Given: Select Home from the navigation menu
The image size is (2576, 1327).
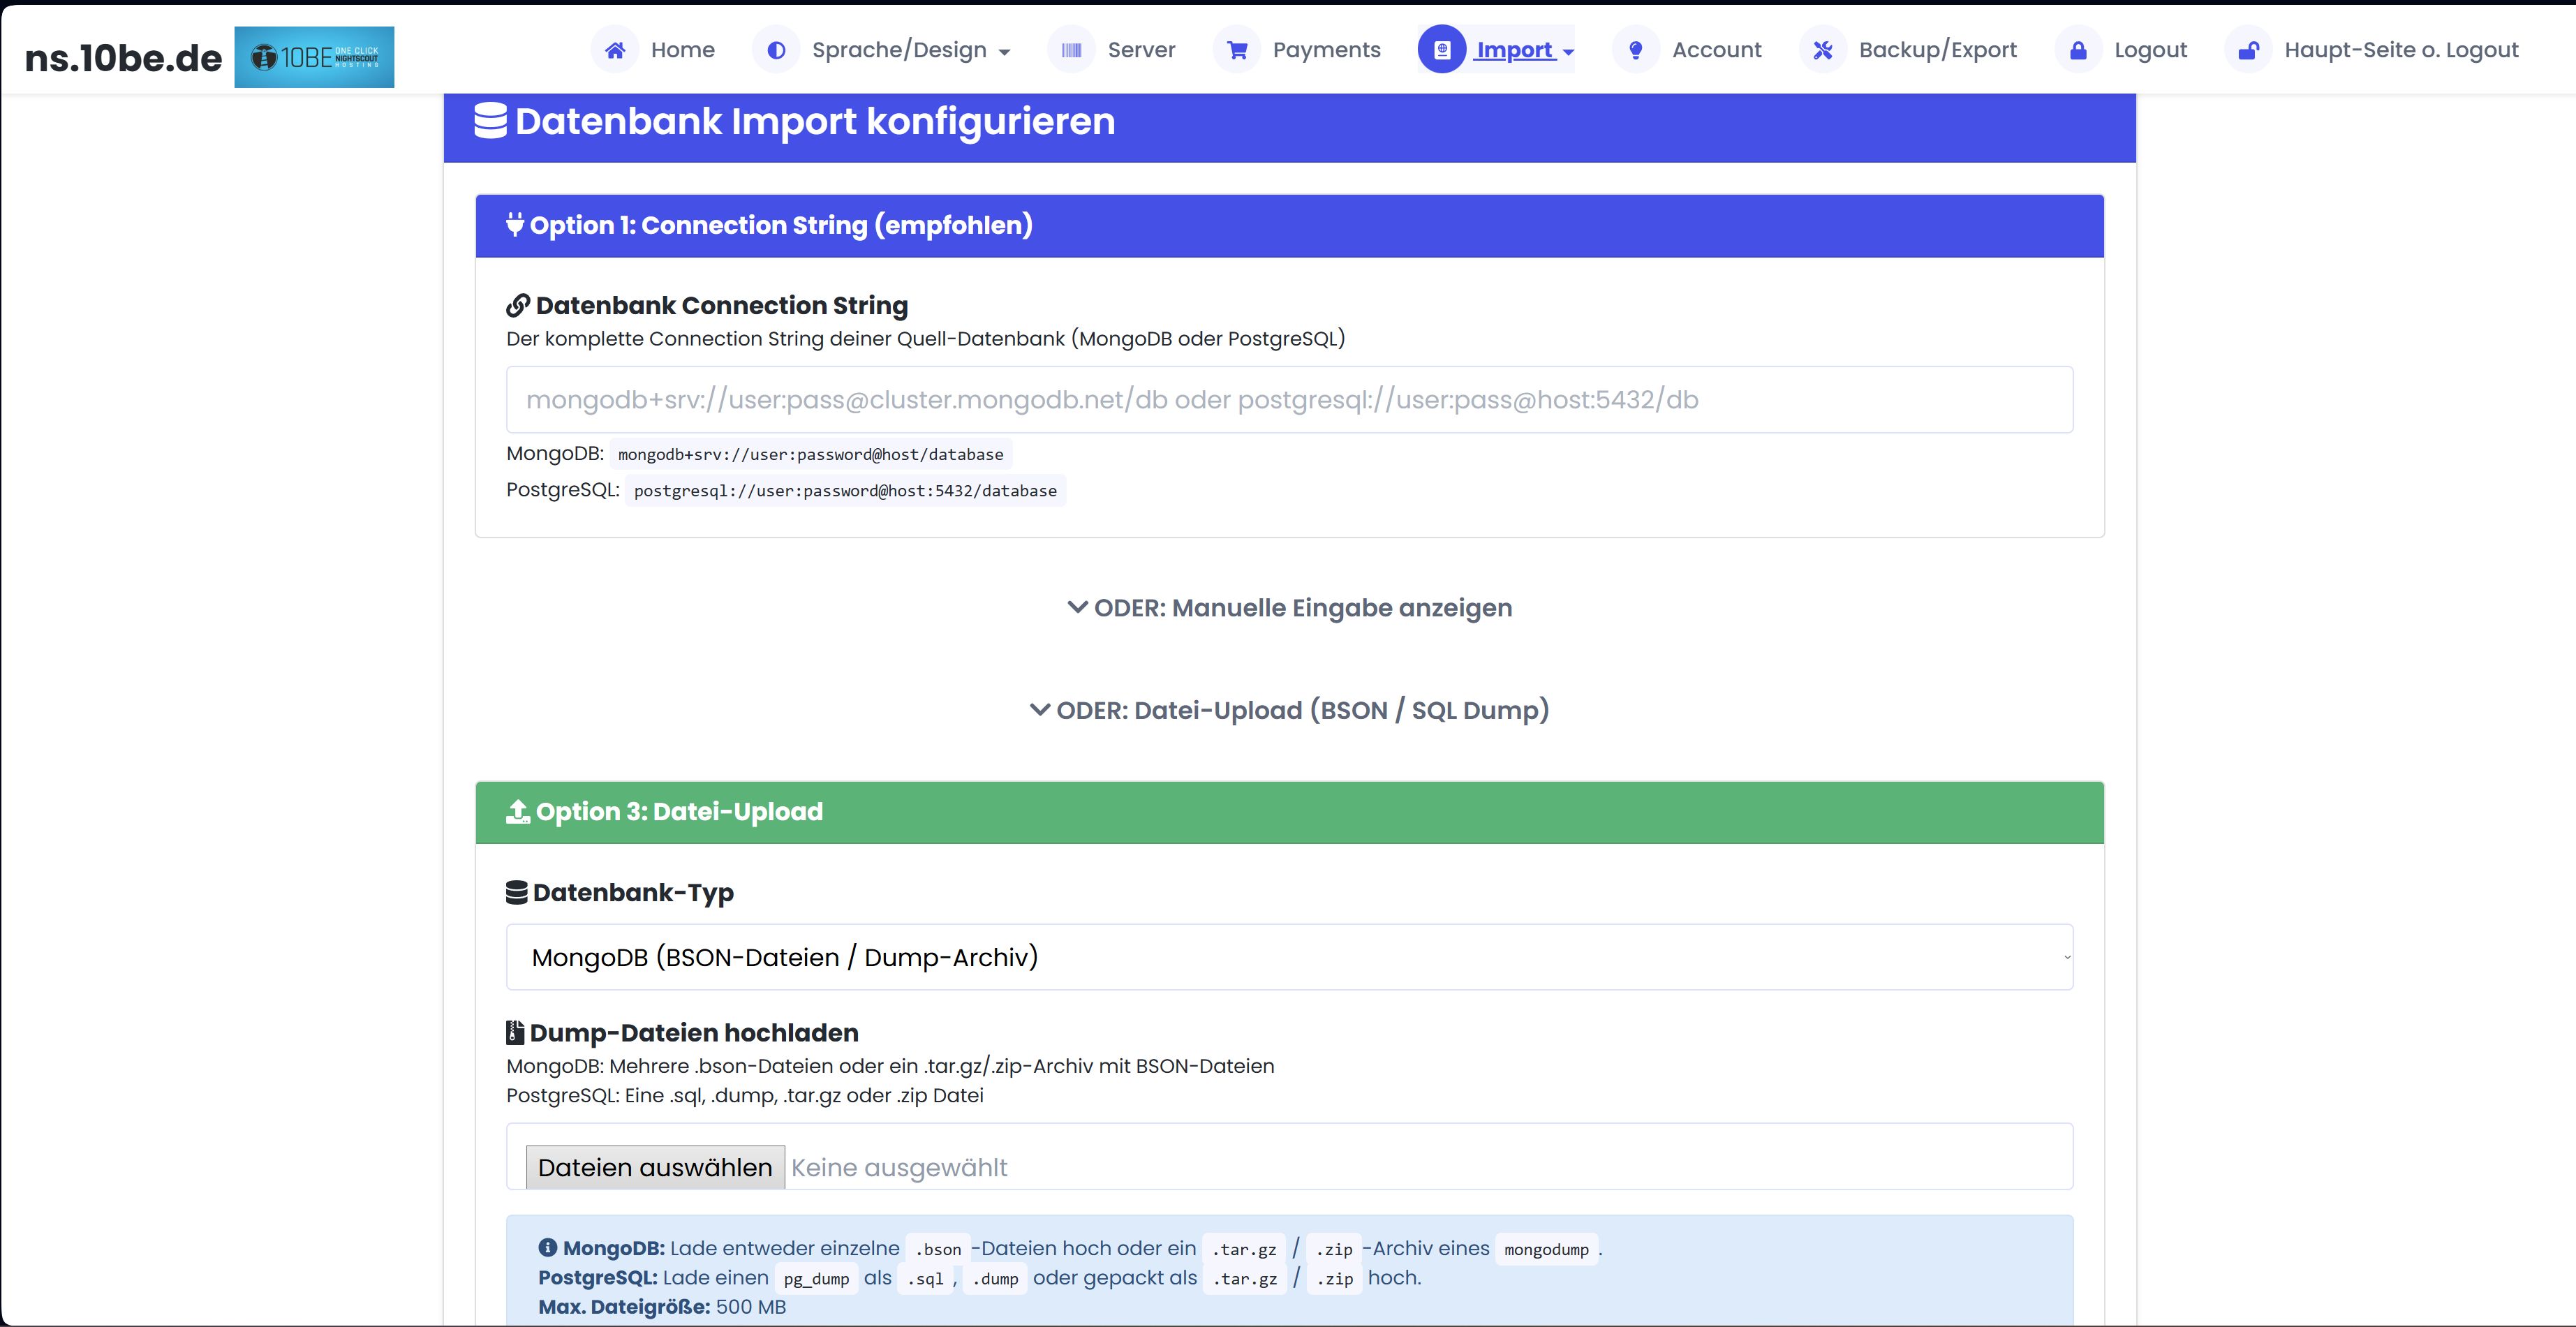Looking at the screenshot, I should pos(681,49).
